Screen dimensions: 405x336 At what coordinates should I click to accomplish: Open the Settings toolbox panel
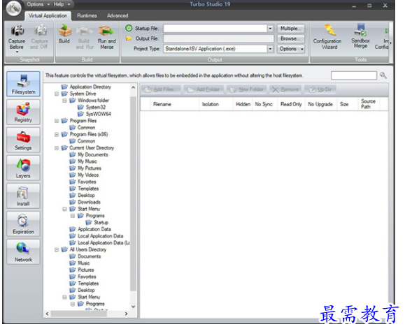point(23,140)
